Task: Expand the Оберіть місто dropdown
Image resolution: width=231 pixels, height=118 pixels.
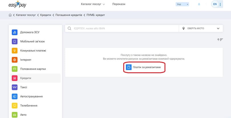Action: [201, 29]
